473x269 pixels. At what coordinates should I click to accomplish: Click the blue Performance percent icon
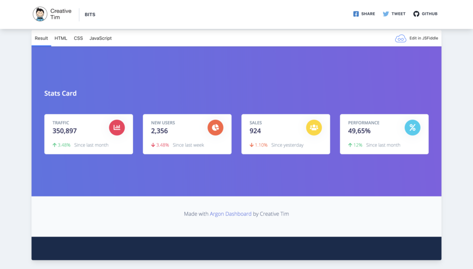[x=412, y=128]
